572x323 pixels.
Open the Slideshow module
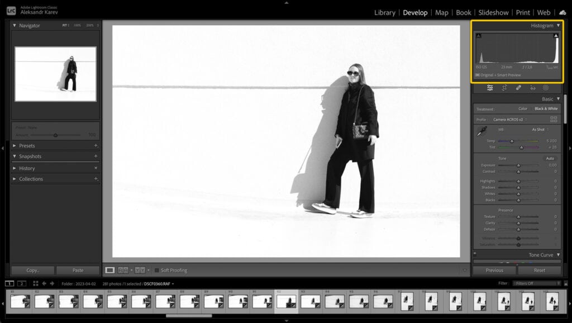point(493,12)
